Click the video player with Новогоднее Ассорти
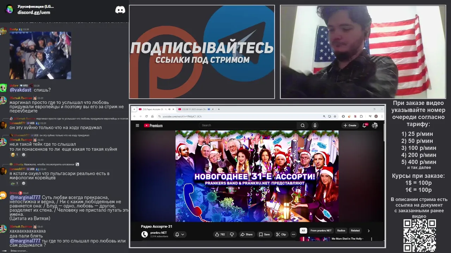Screen dimensions: 451x253 click(x=257, y=176)
